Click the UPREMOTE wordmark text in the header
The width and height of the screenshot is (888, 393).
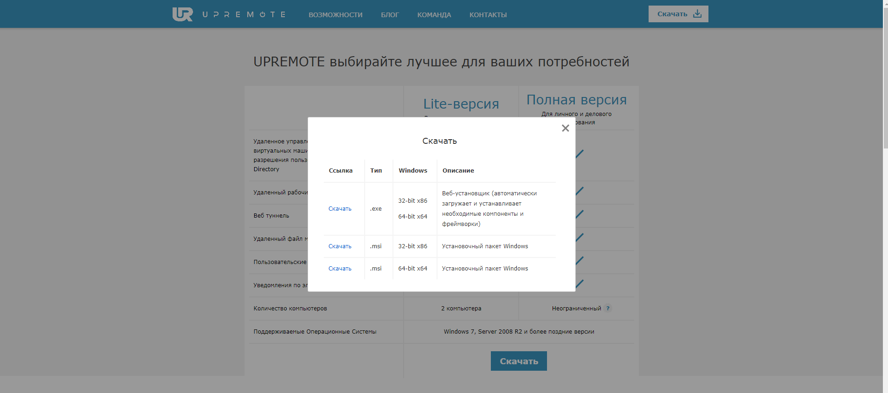[x=244, y=15]
